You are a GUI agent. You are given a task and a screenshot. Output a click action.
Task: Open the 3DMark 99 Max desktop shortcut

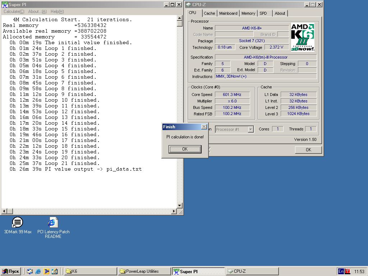coord(17,223)
